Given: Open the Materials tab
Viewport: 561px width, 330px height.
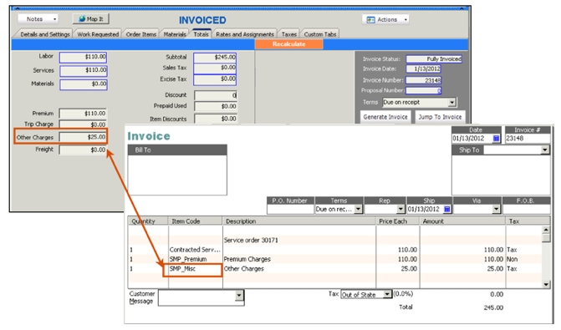Looking at the screenshot, I should [x=175, y=34].
